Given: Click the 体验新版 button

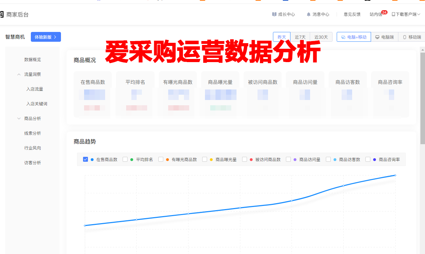Looking at the screenshot, I should pyautogui.click(x=46, y=37).
